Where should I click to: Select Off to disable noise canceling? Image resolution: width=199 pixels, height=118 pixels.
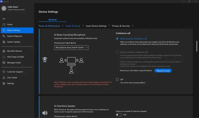pos(117,80)
